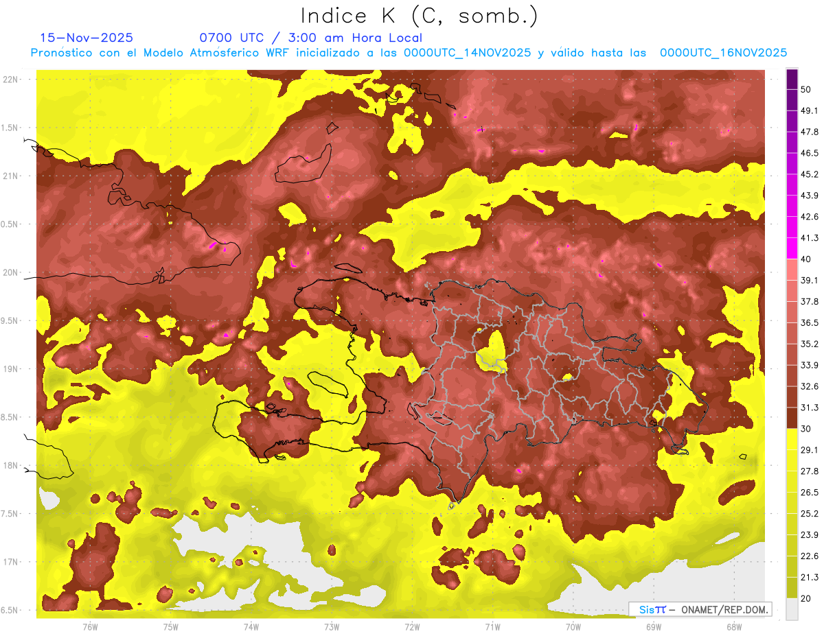Click the "43.9" color scale label
This screenshot has height=636, width=824.
810,196
